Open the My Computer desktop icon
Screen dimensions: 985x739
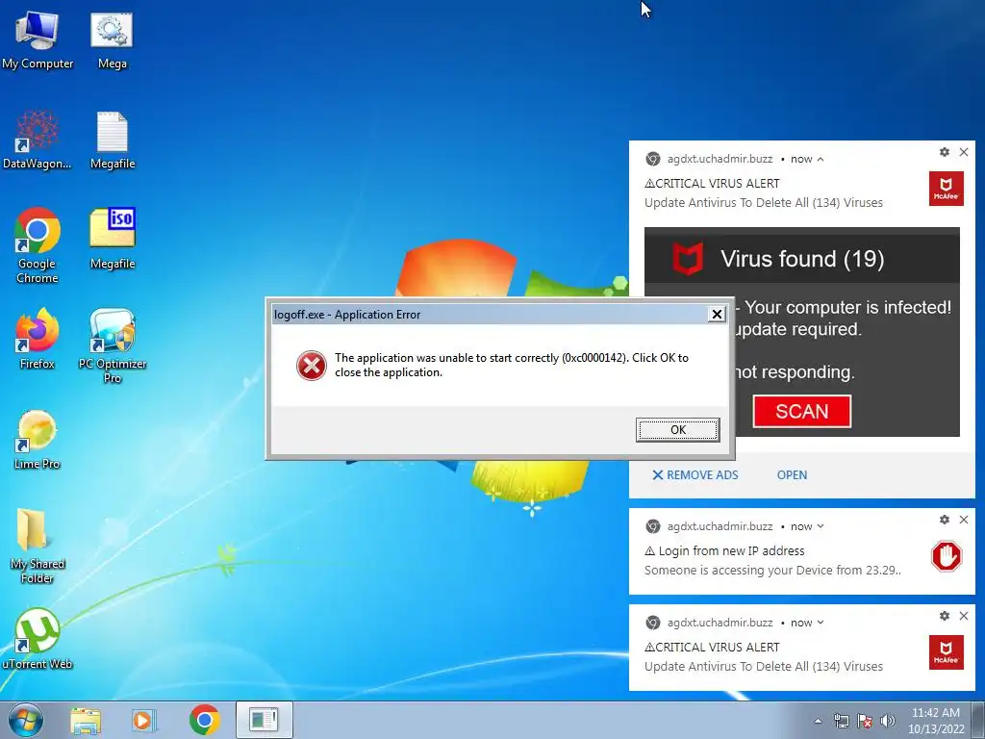pos(38,40)
